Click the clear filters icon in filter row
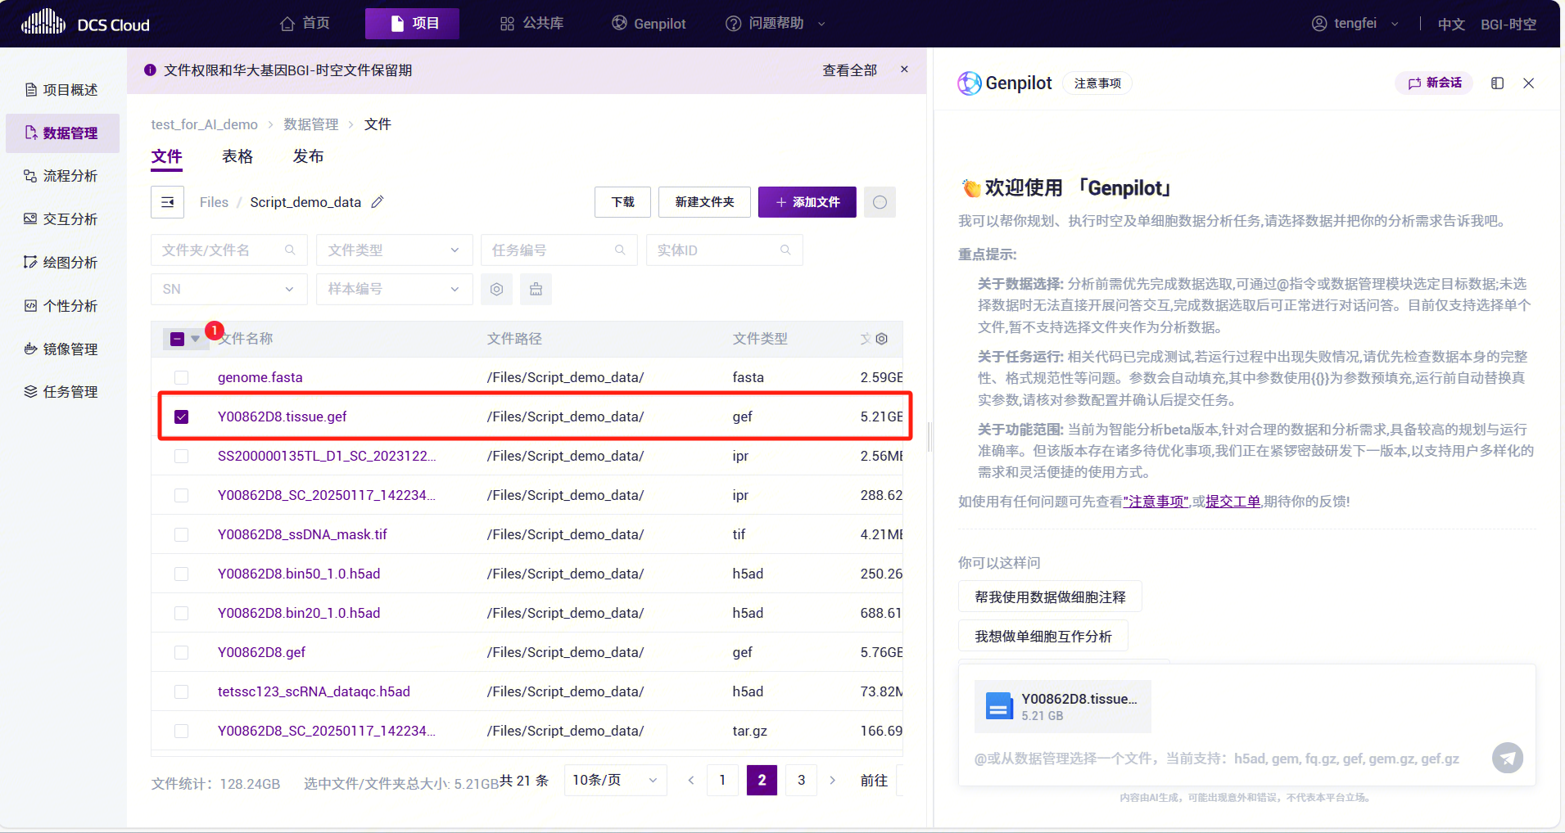This screenshot has height=833, width=1565. (x=536, y=289)
